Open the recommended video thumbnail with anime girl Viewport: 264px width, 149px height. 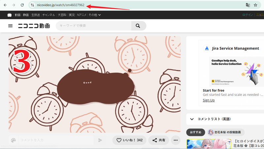point(209,144)
